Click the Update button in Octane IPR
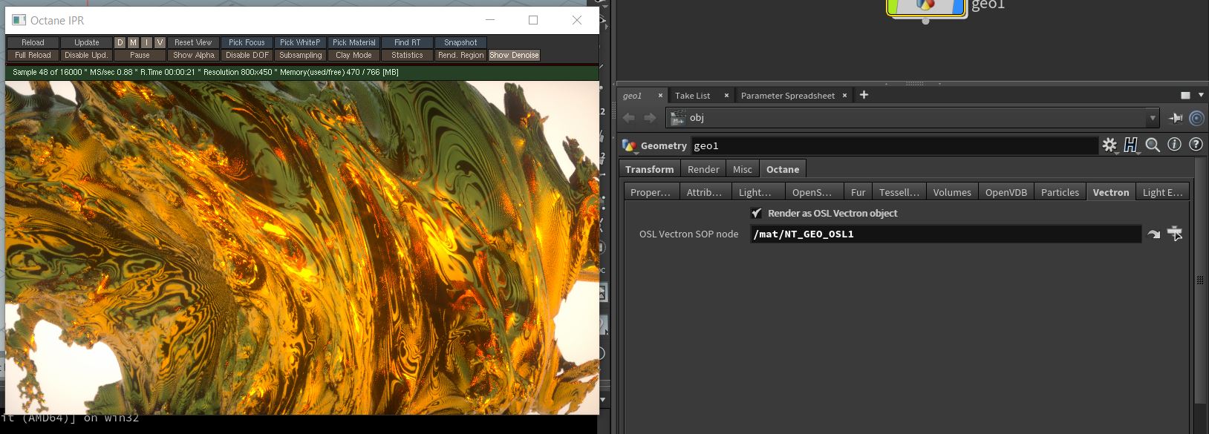Screen dimensions: 1209x434 click(x=86, y=42)
